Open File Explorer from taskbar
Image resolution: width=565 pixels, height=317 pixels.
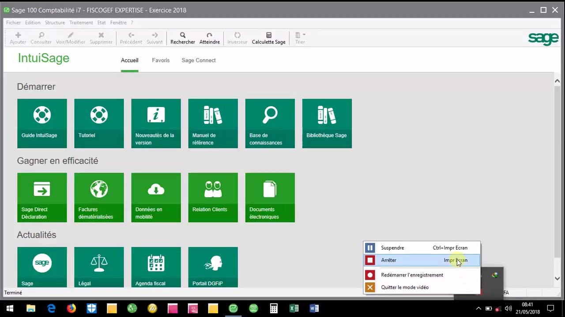click(30, 308)
